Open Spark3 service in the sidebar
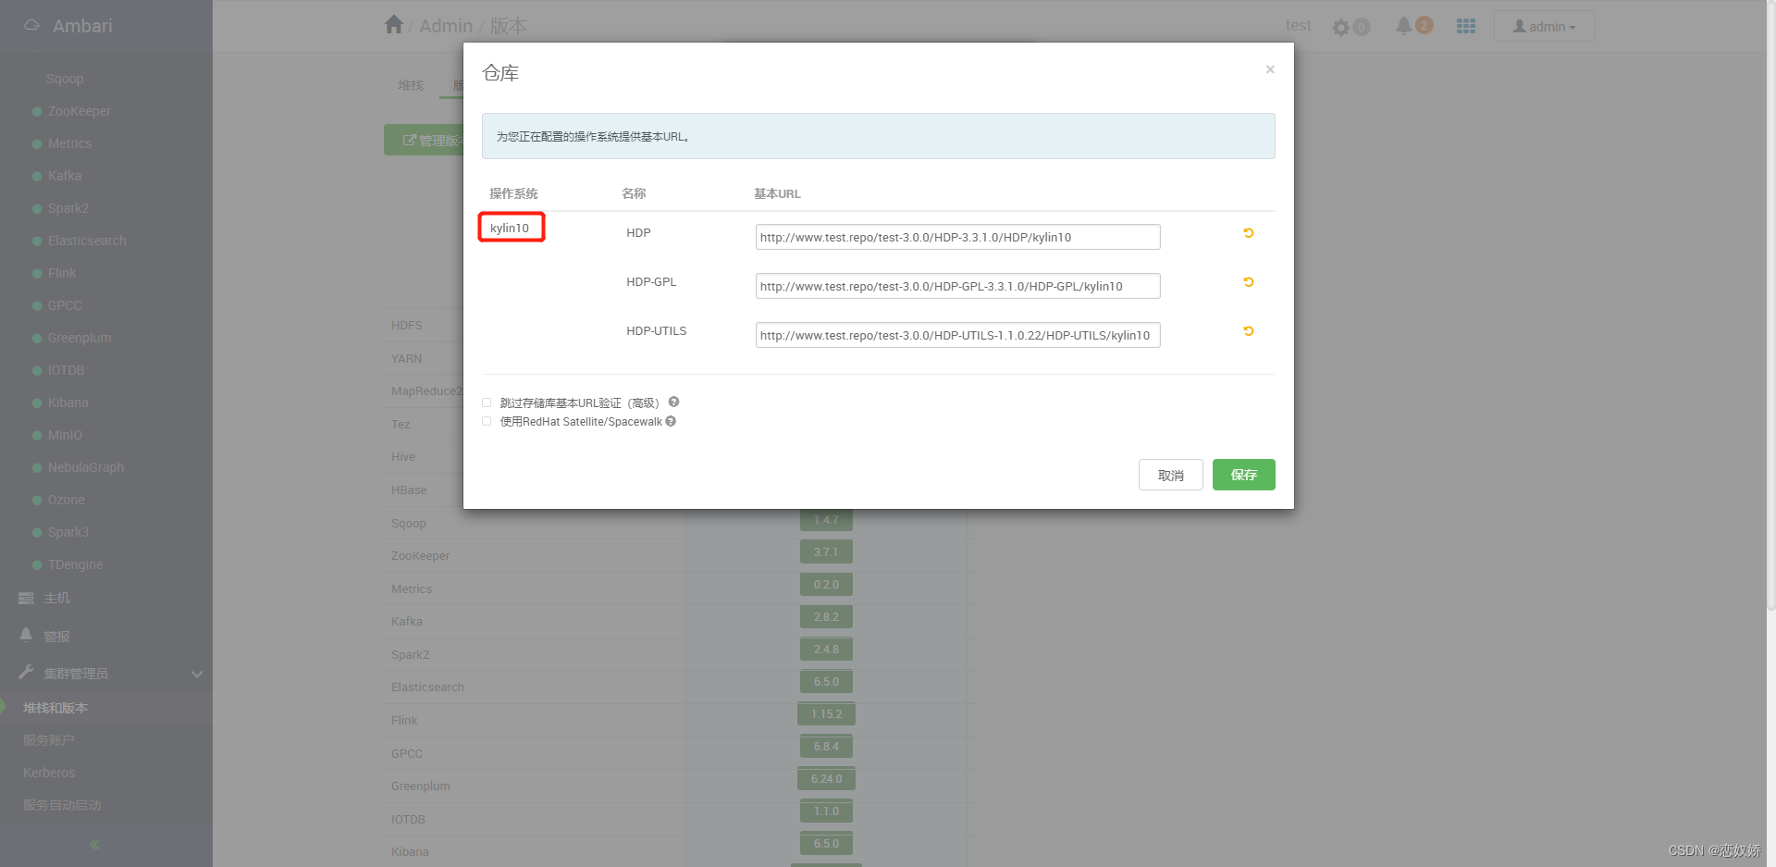Image resolution: width=1776 pixels, height=867 pixels. [x=68, y=532]
